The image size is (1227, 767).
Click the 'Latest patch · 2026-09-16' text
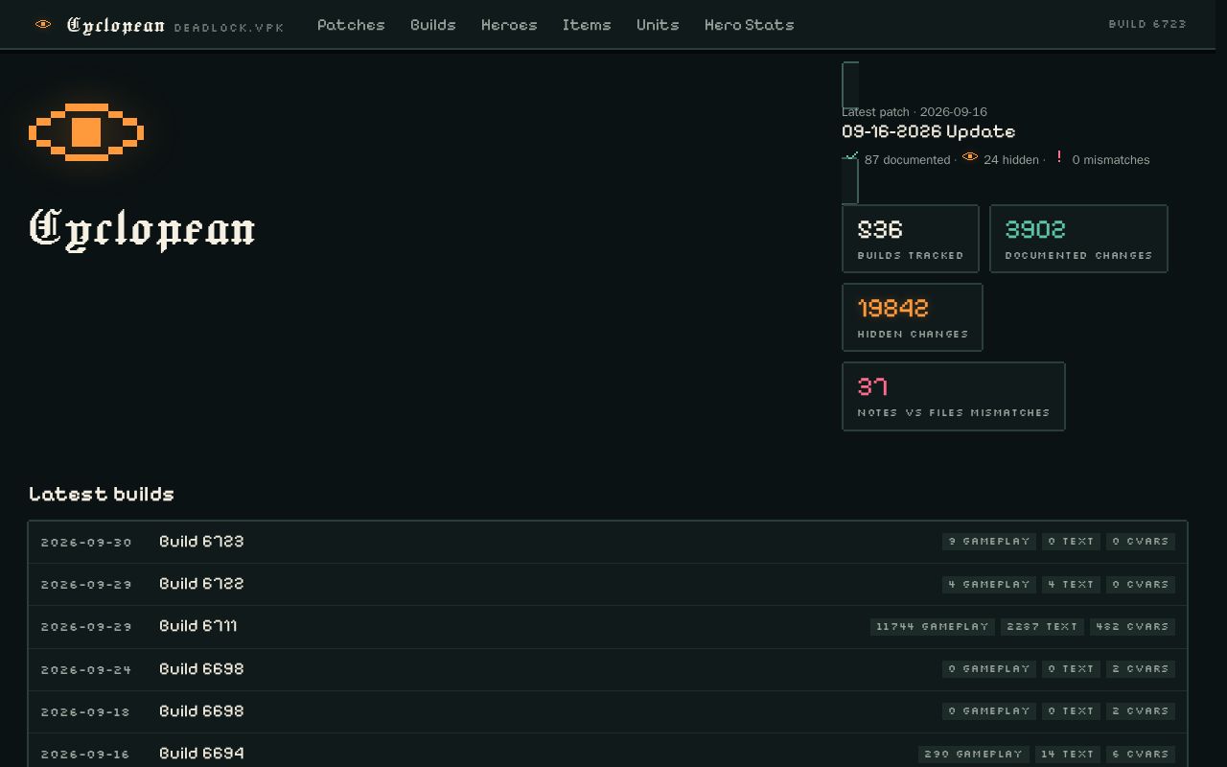point(914,112)
